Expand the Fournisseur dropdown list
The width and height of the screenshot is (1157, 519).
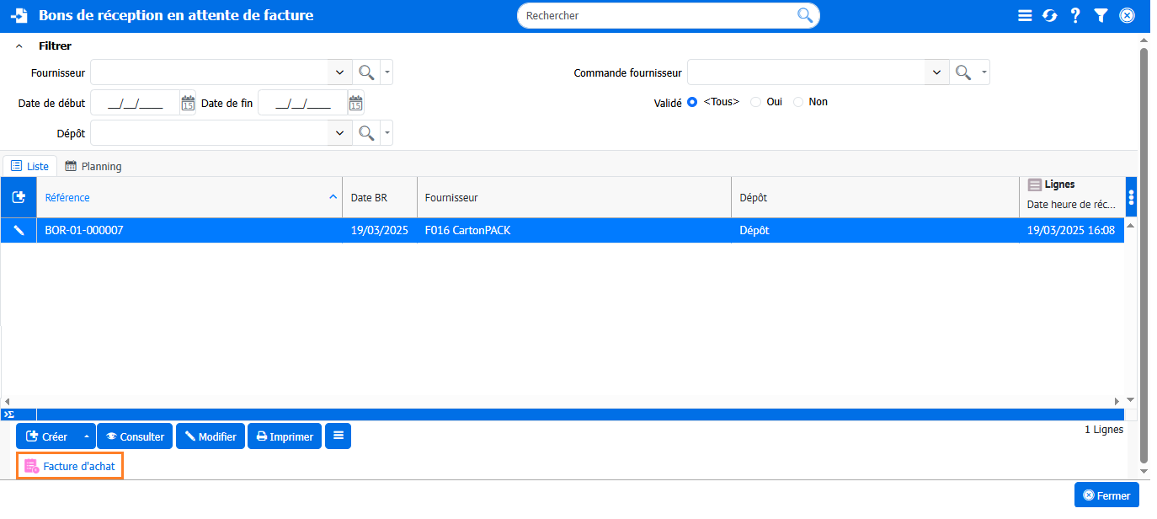tap(339, 72)
